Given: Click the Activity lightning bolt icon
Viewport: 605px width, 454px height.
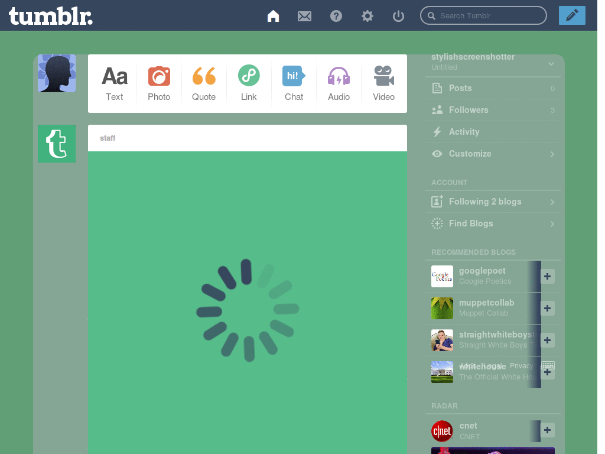Looking at the screenshot, I should tap(437, 132).
